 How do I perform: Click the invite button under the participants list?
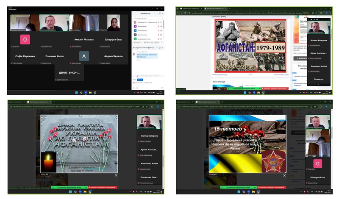137,43
